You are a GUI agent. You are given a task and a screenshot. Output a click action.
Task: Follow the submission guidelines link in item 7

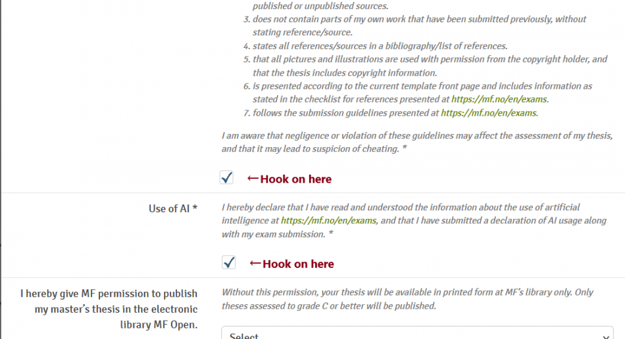point(488,112)
